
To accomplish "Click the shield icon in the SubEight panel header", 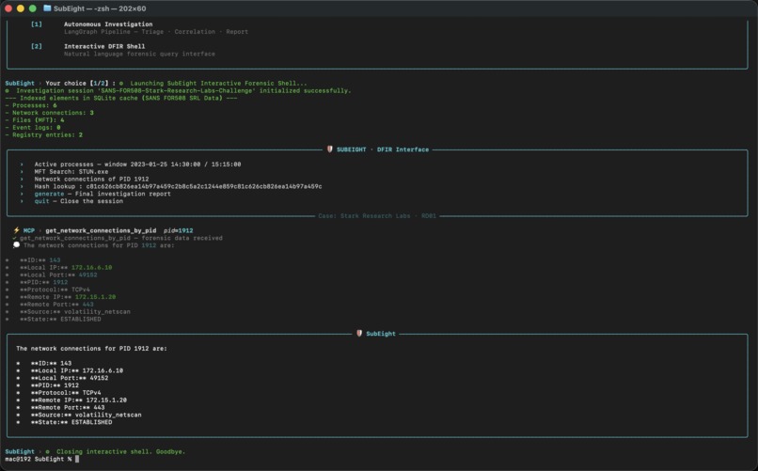I will [x=359, y=334].
